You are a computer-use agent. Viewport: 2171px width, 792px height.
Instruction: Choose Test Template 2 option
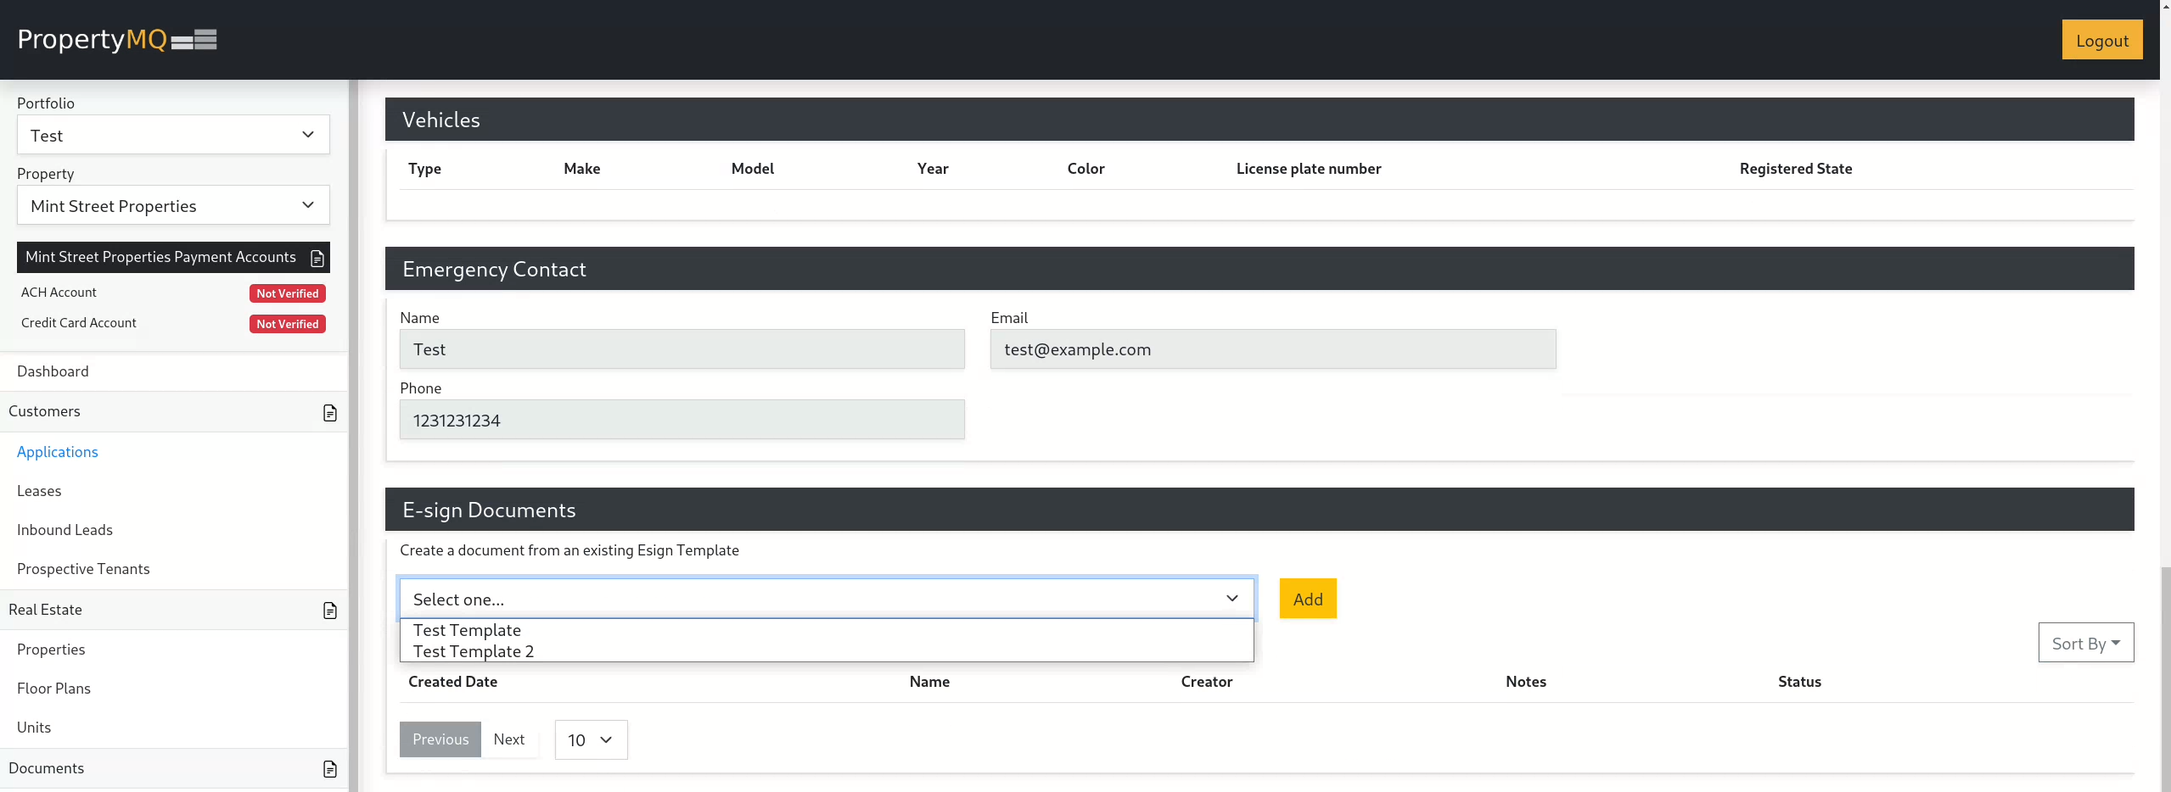click(474, 651)
